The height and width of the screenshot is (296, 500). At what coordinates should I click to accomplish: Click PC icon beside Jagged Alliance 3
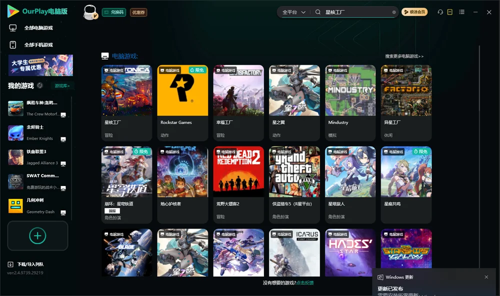(x=63, y=163)
